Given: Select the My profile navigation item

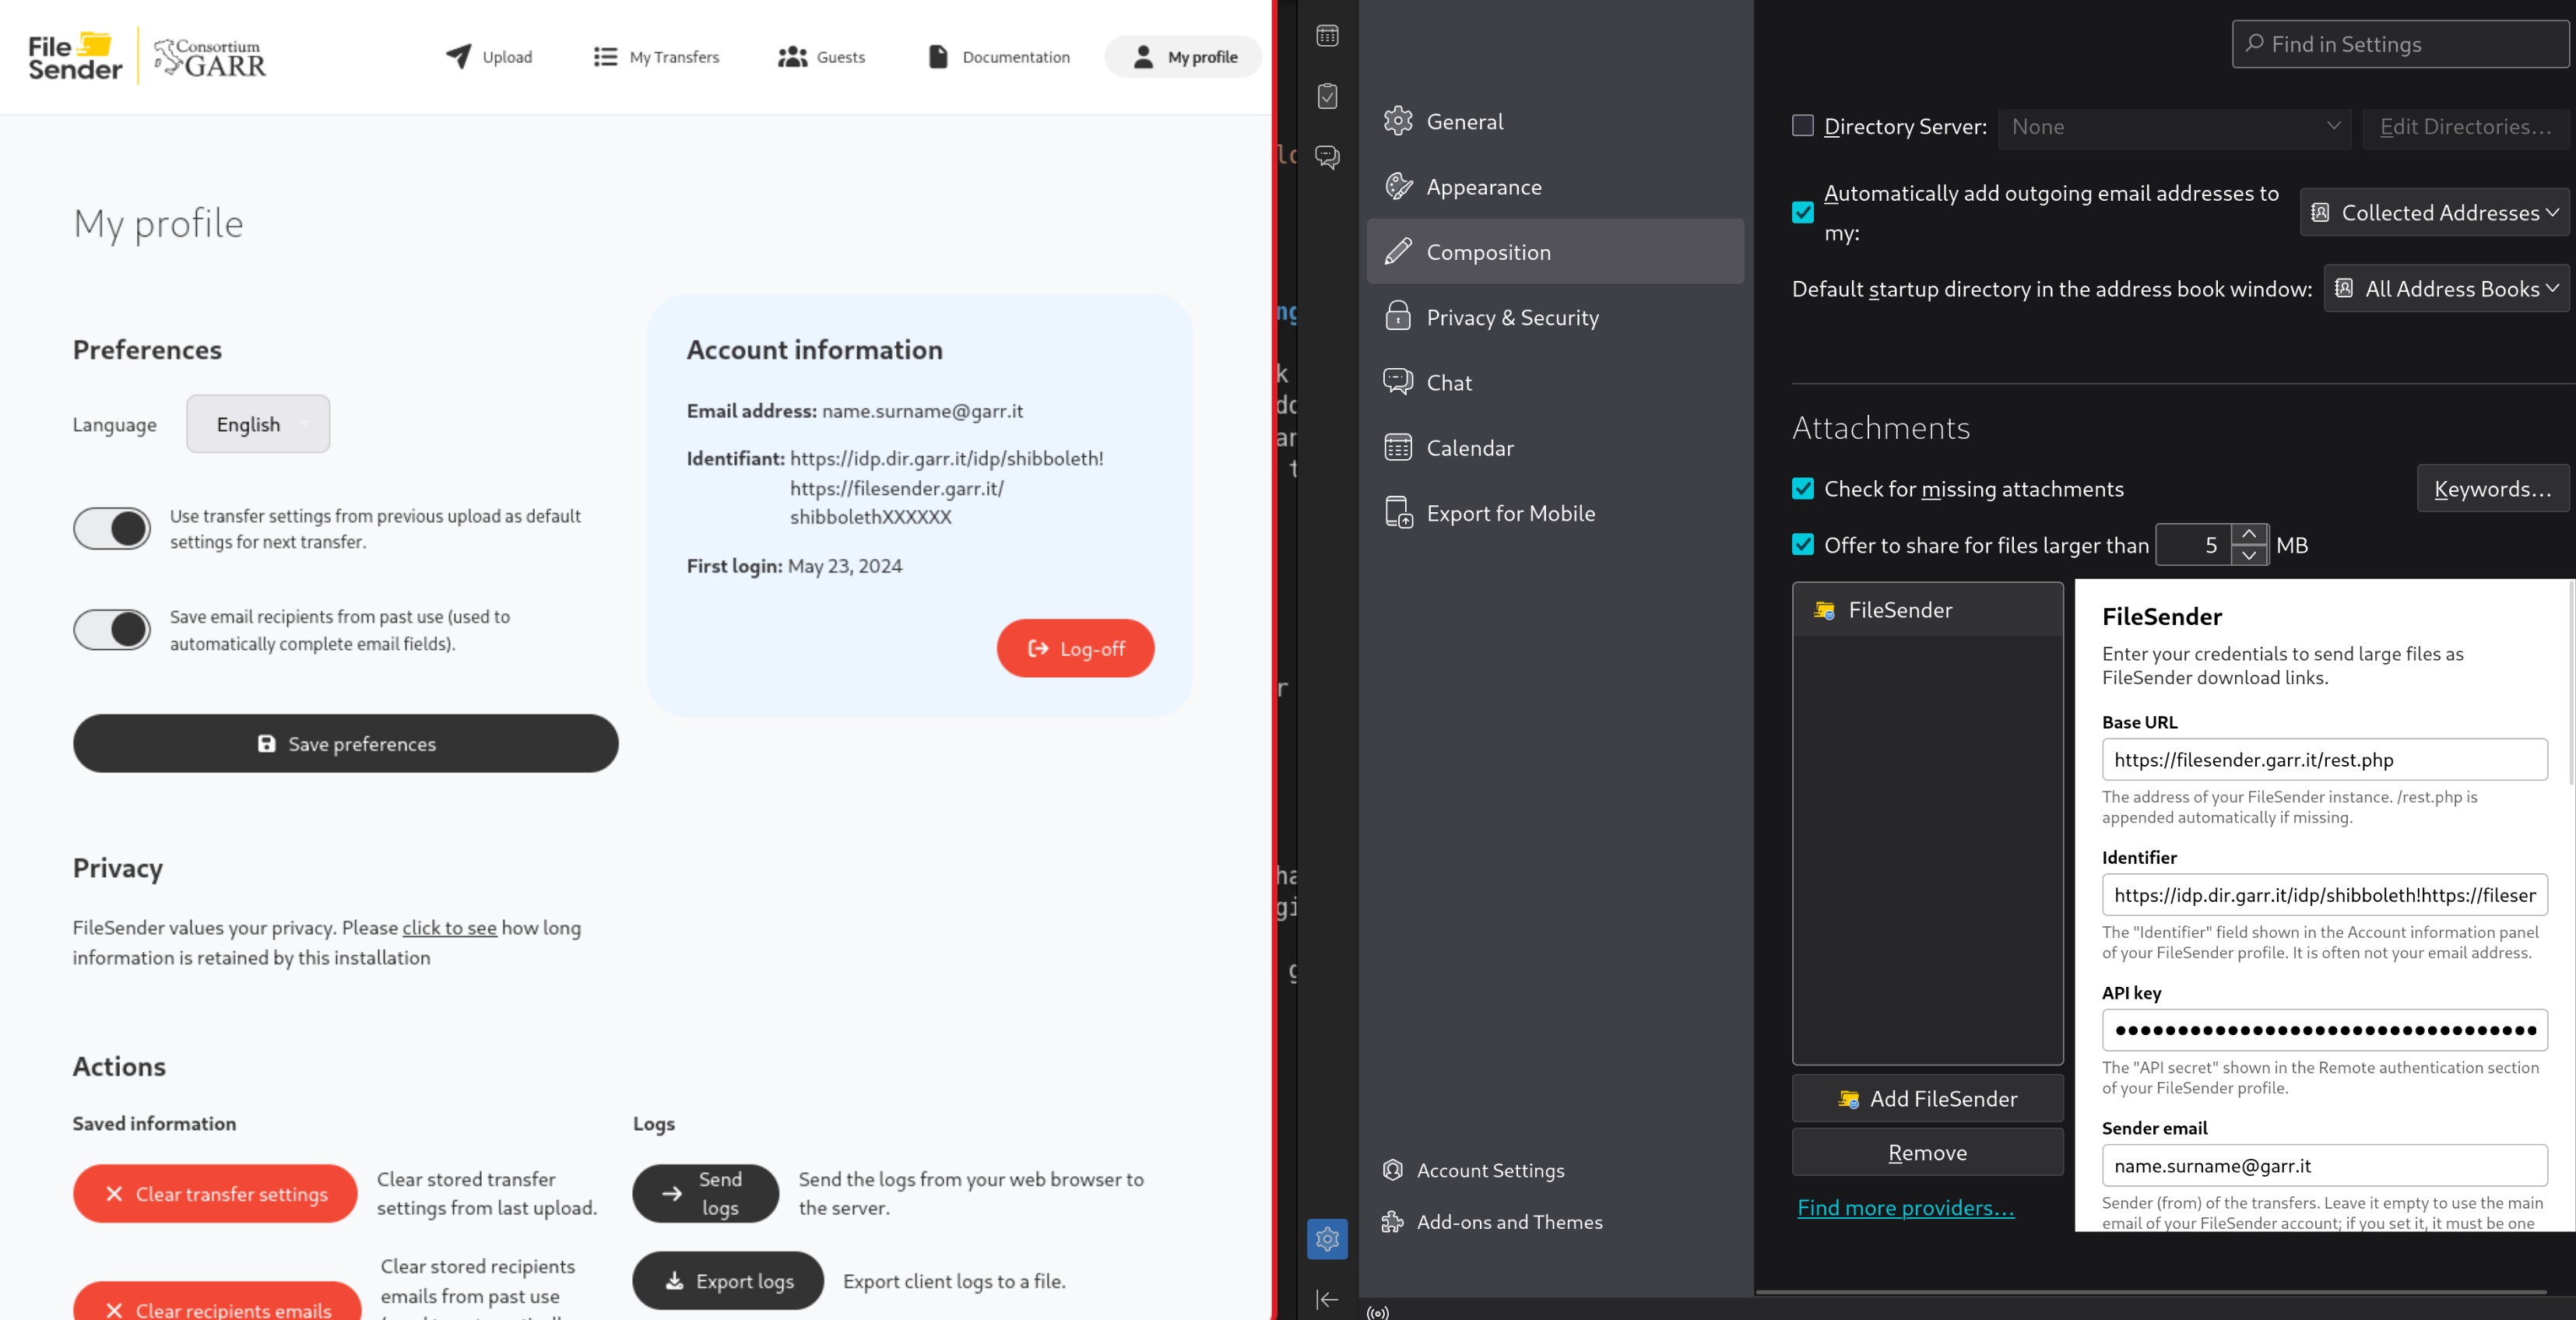Looking at the screenshot, I should coord(1184,57).
